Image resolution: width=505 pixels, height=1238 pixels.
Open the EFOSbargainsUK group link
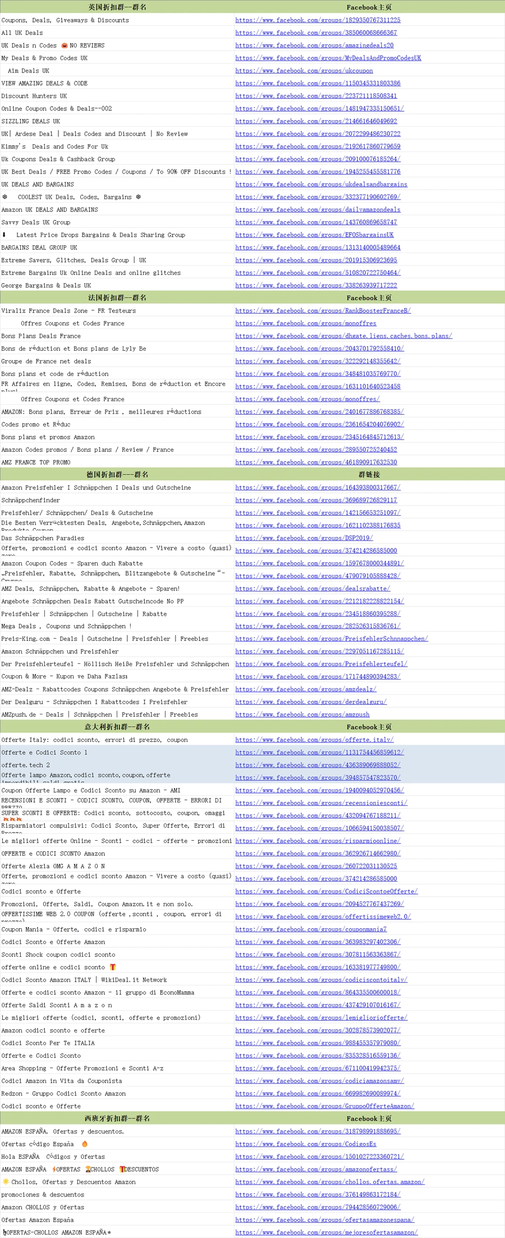(314, 235)
